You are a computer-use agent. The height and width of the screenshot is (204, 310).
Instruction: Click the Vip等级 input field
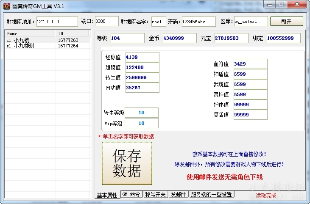coord(142,123)
